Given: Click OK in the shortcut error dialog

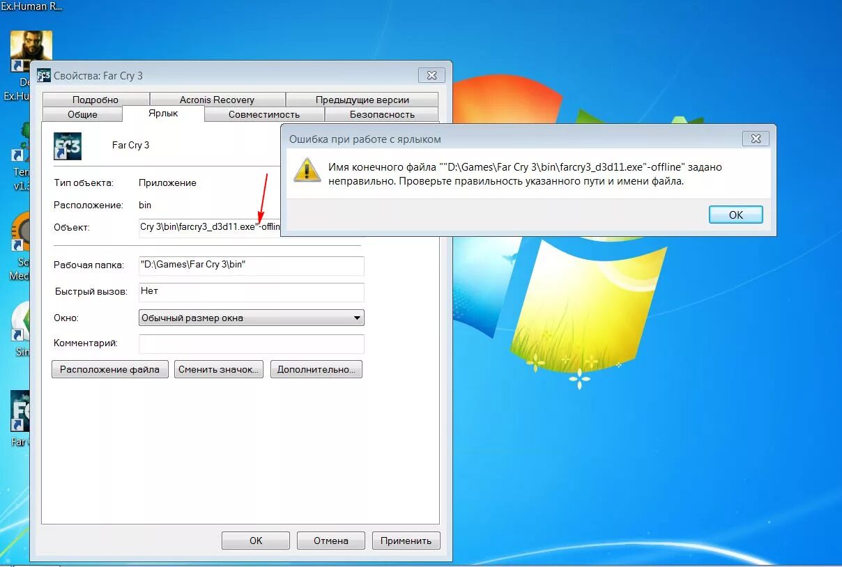Looking at the screenshot, I should pos(736,215).
